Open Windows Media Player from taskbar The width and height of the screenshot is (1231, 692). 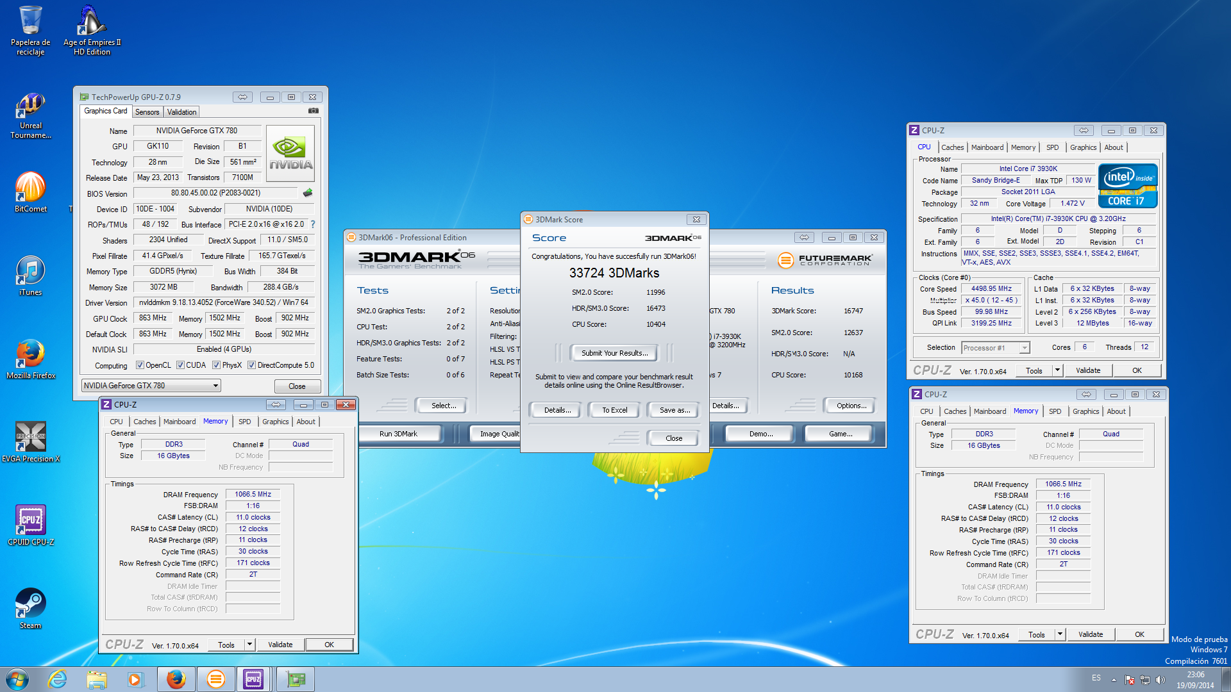tap(135, 679)
